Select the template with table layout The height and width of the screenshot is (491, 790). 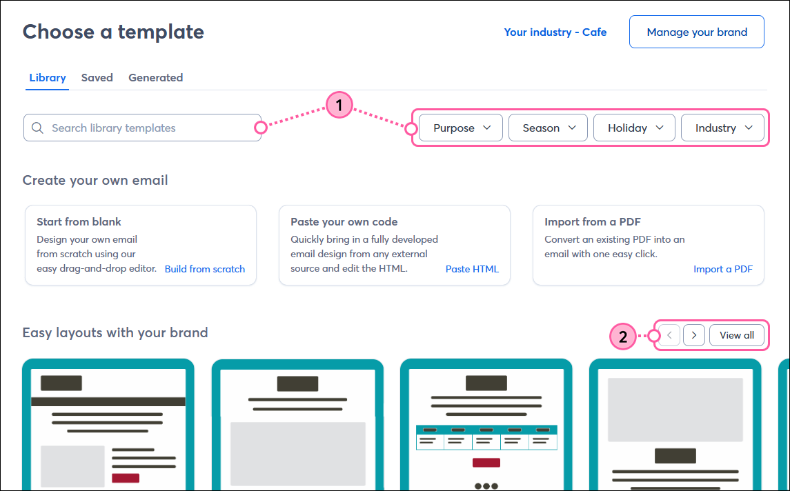tap(486, 424)
